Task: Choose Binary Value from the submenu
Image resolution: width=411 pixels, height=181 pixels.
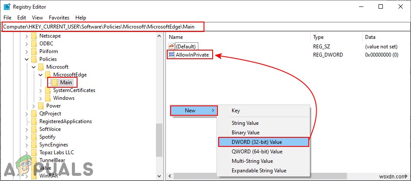Action: (263, 133)
